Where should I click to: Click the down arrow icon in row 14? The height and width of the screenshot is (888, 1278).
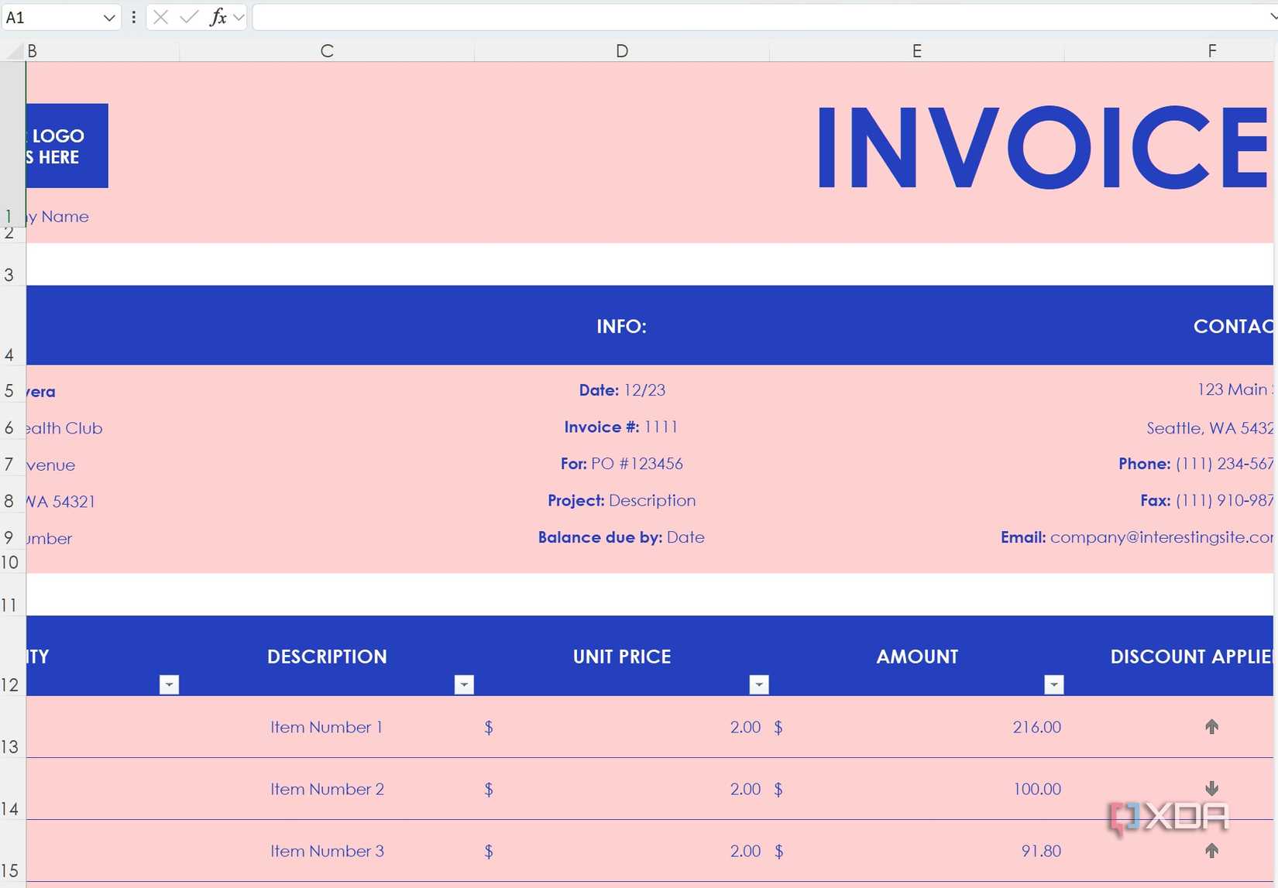(x=1211, y=788)
